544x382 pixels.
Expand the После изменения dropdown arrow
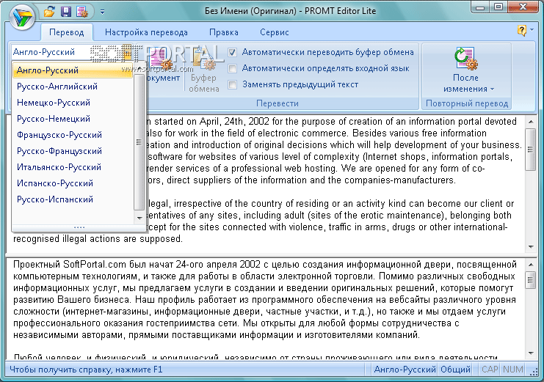click(492, 89)
